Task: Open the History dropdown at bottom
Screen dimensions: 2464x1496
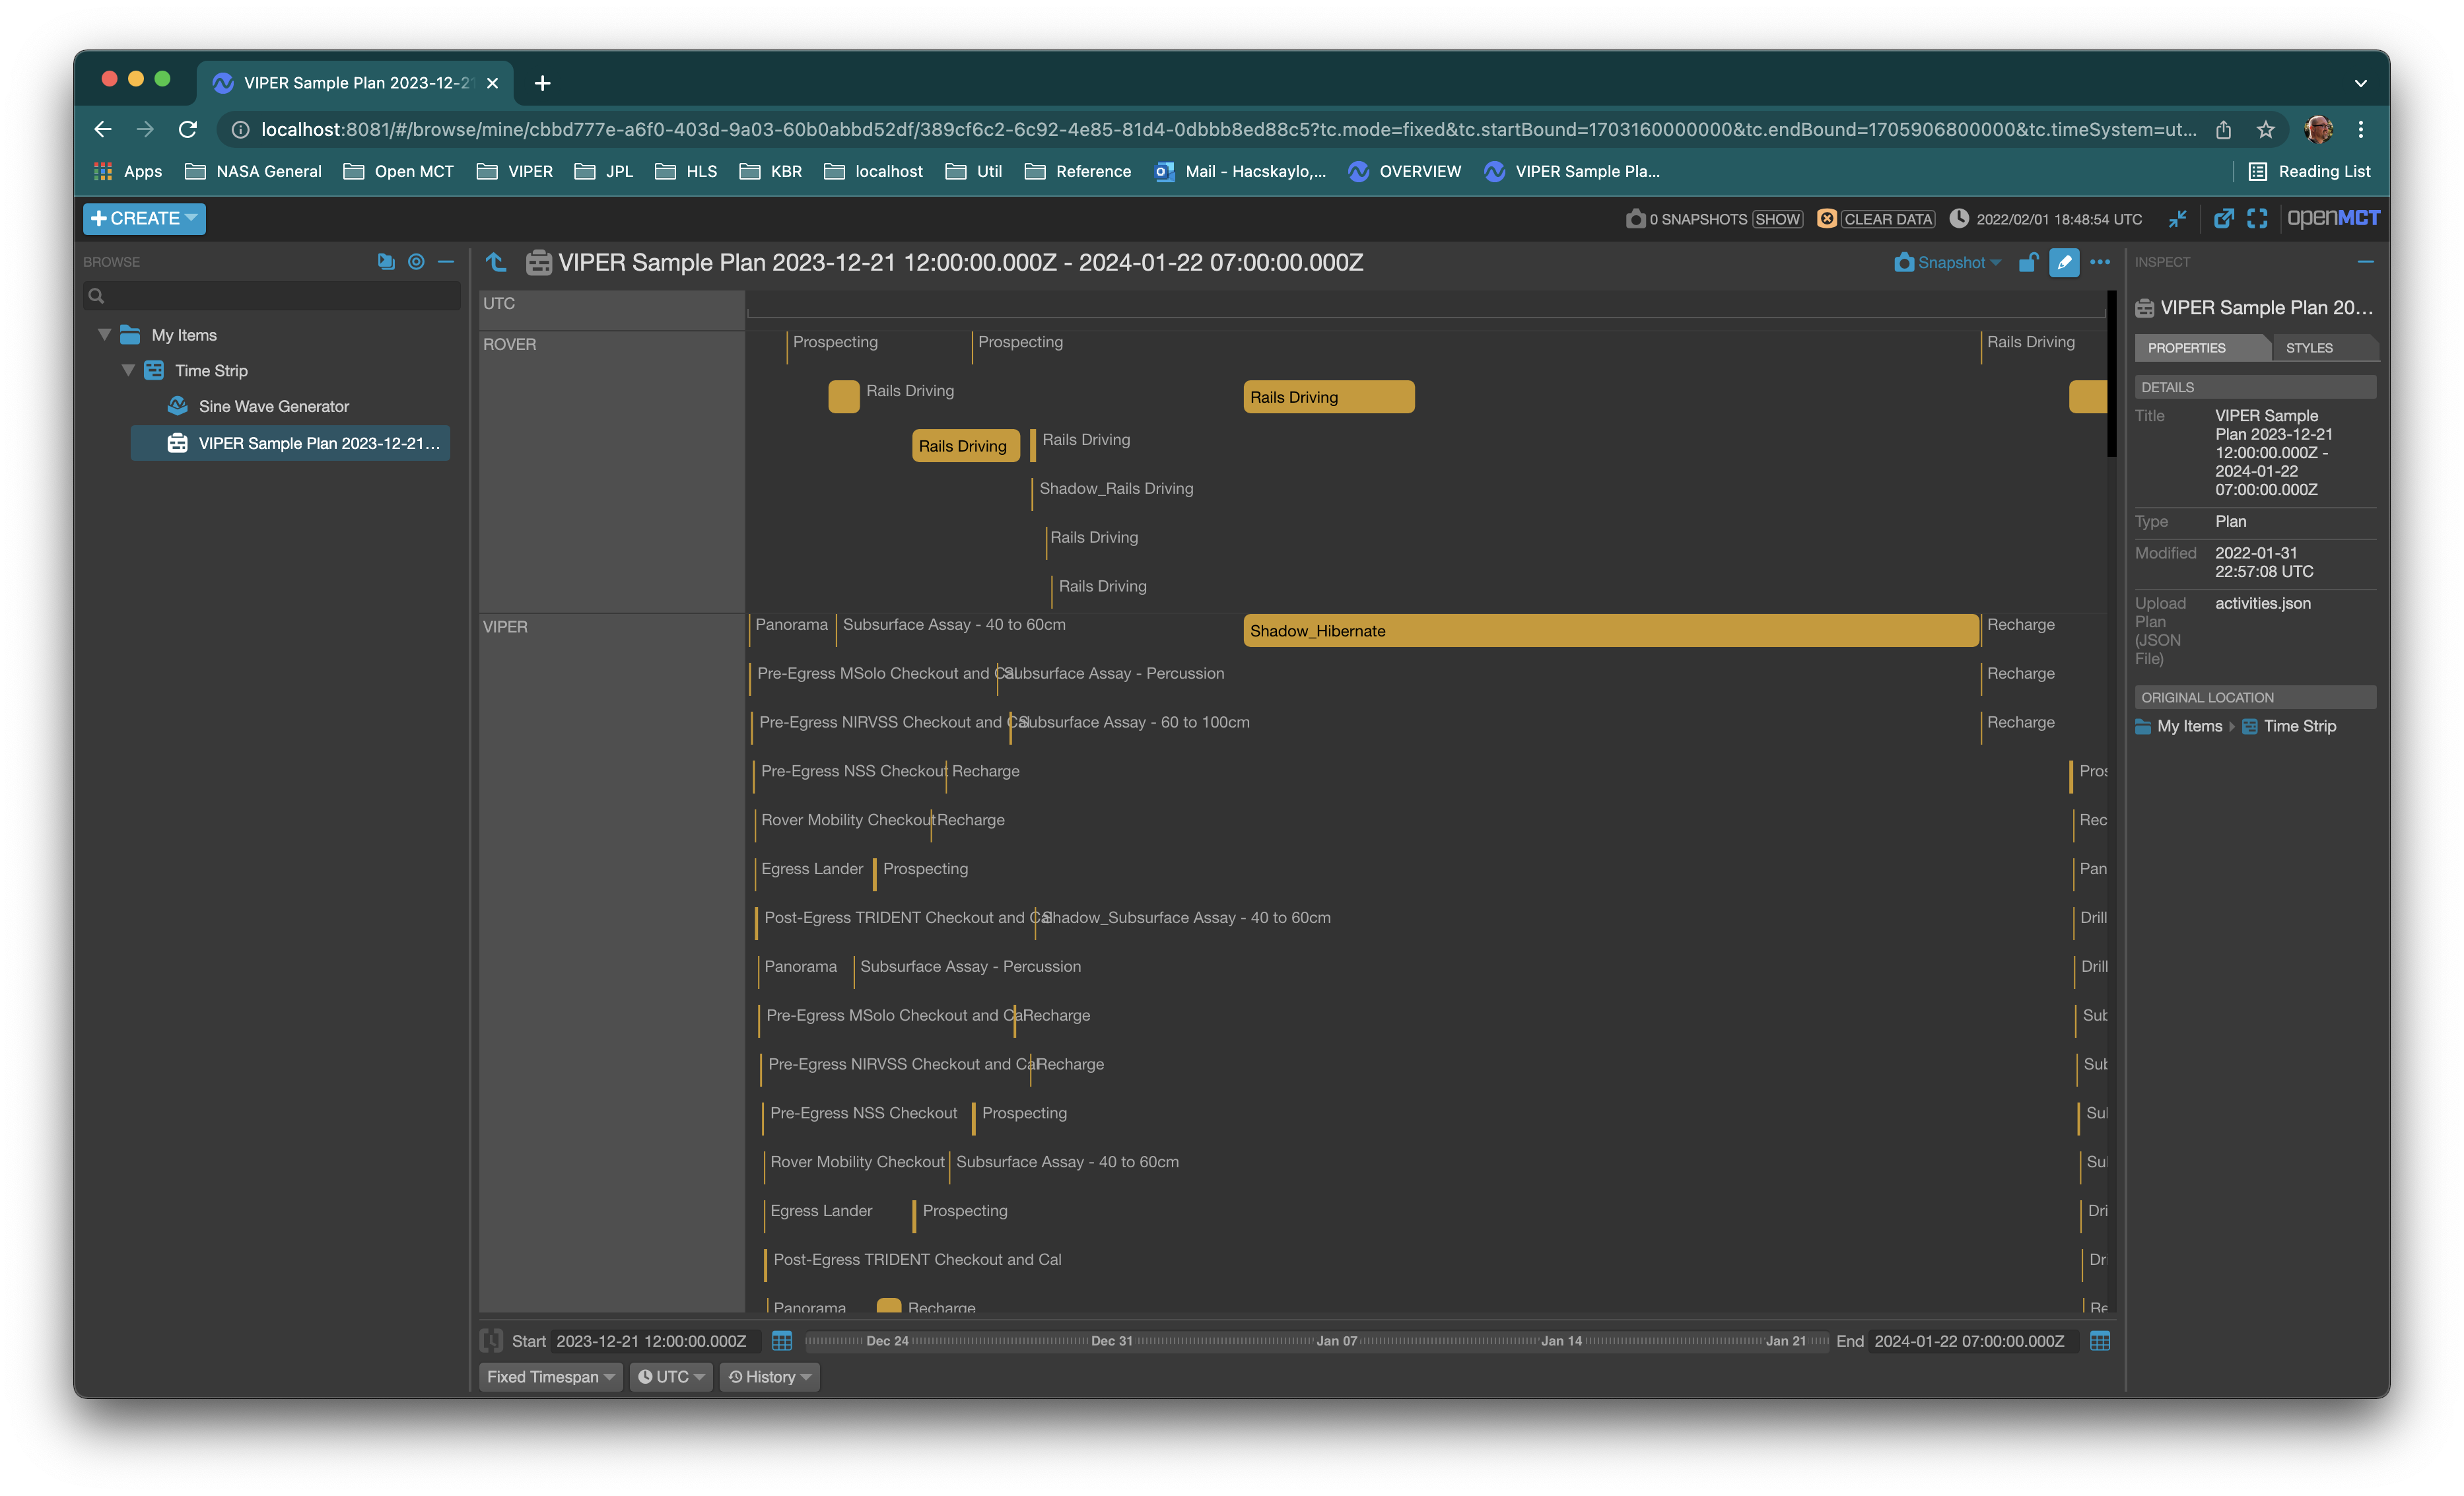Action: click(769, 1376)
